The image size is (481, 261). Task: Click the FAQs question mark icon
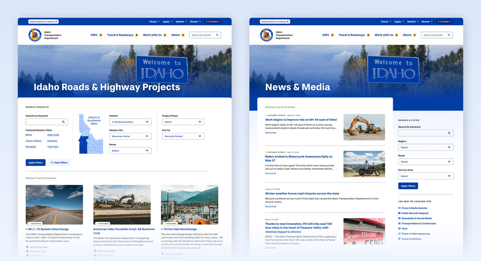click(x=399, y=229)
